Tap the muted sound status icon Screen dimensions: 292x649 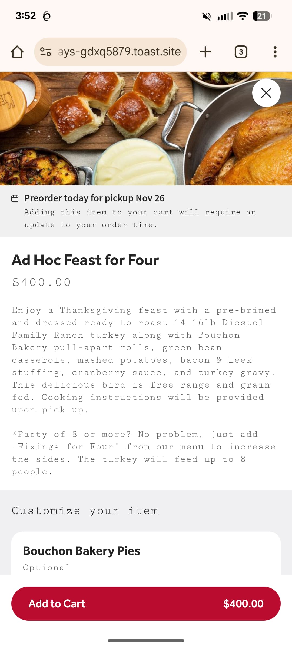207,16
